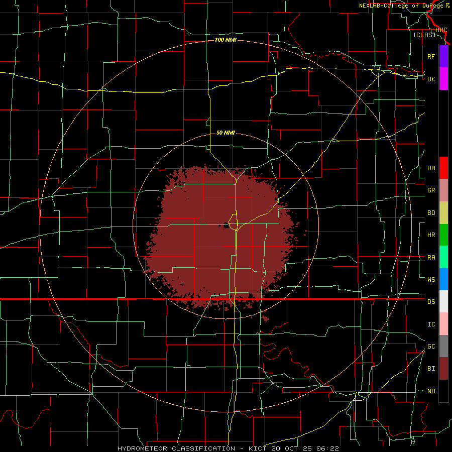Click the UK magenta legend swatch
The height and width of the screenshot is (452, 452).
click(443, 79)
